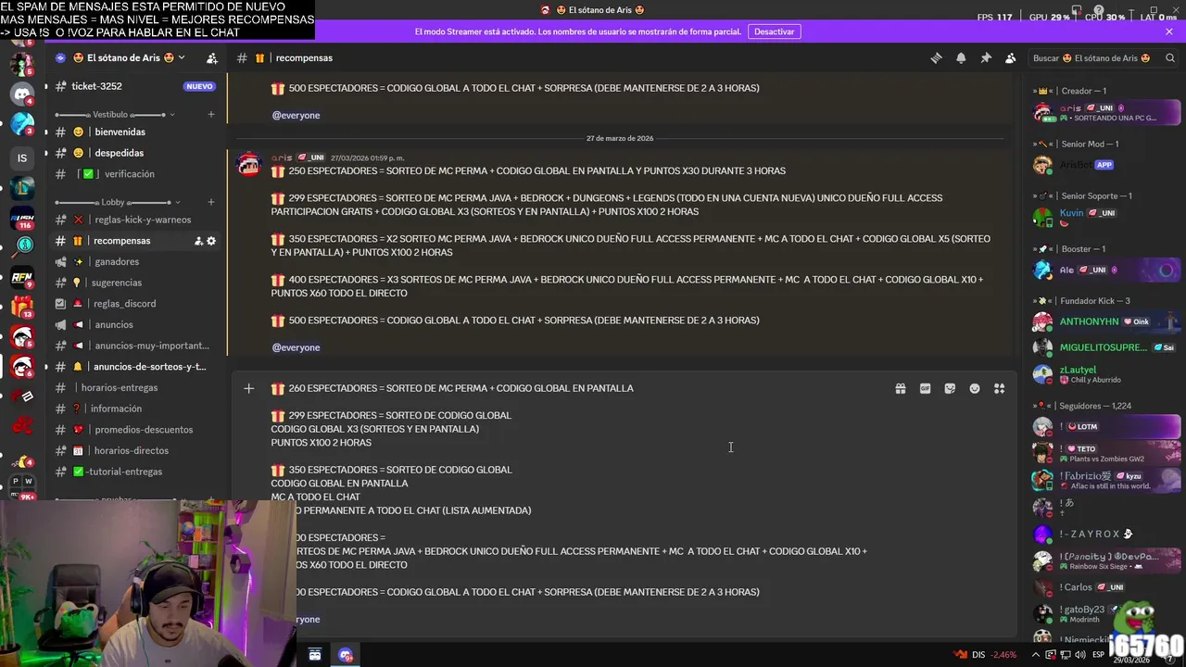This screenshot has width=1186, height=667.
Task: Click invite members icon beside server name
Action: coord(211,57)
